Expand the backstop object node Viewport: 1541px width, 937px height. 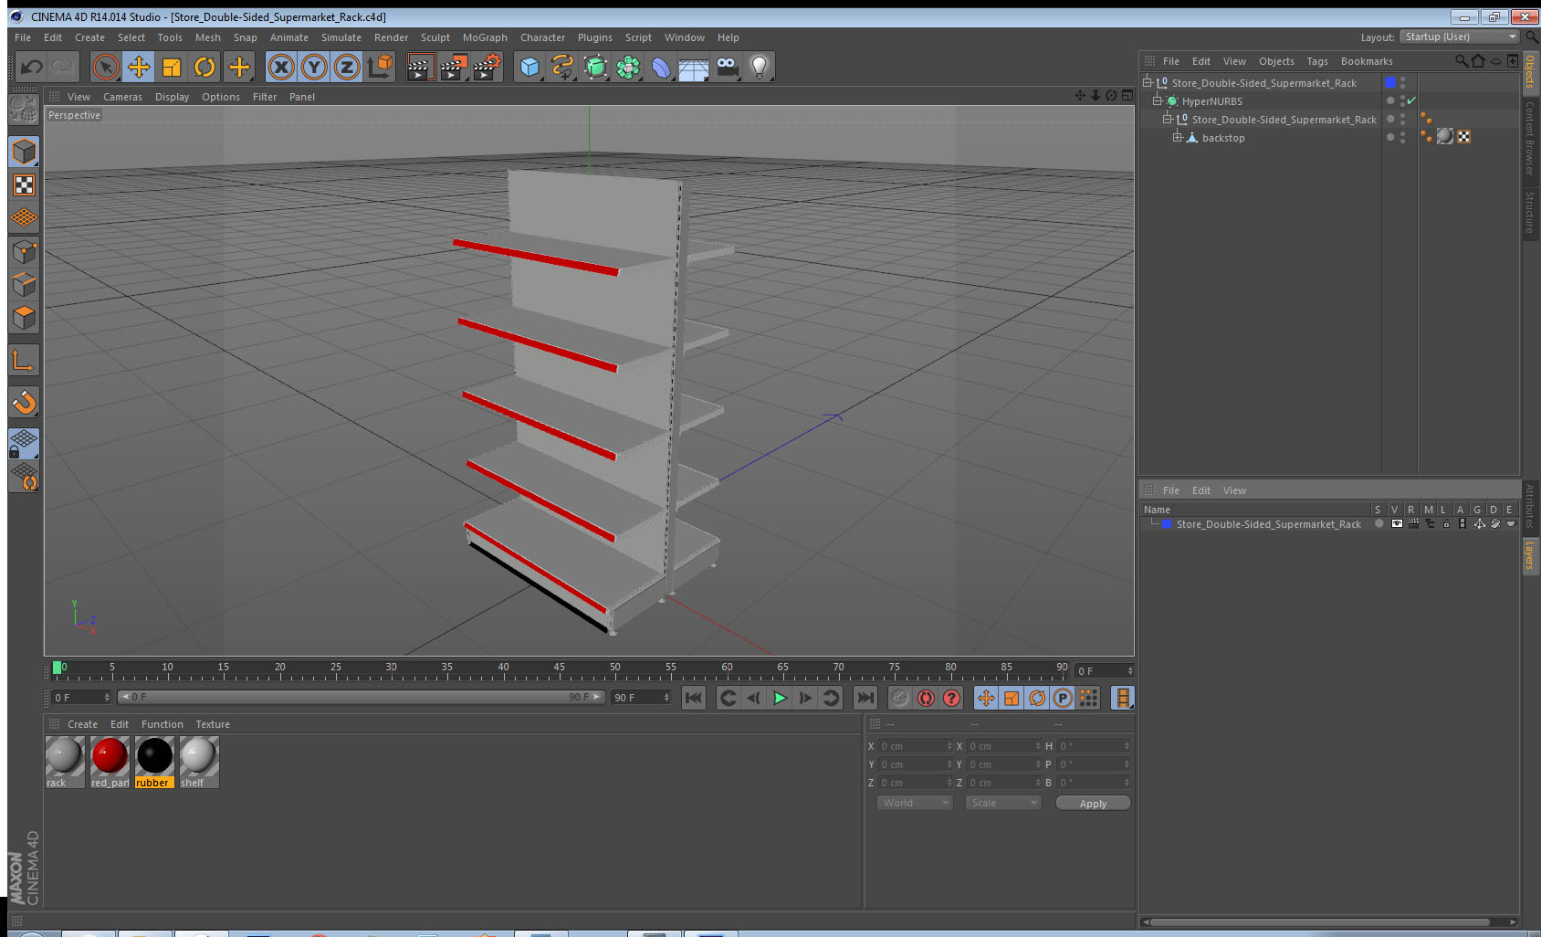coord(1178,137)
